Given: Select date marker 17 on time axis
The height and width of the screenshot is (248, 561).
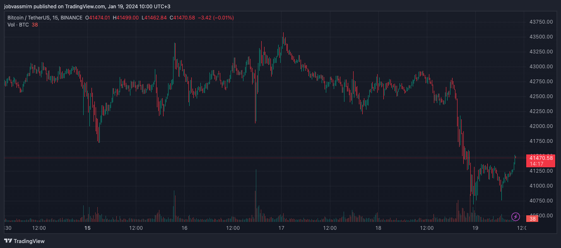Looking at the screenshot, I should 281,228.
